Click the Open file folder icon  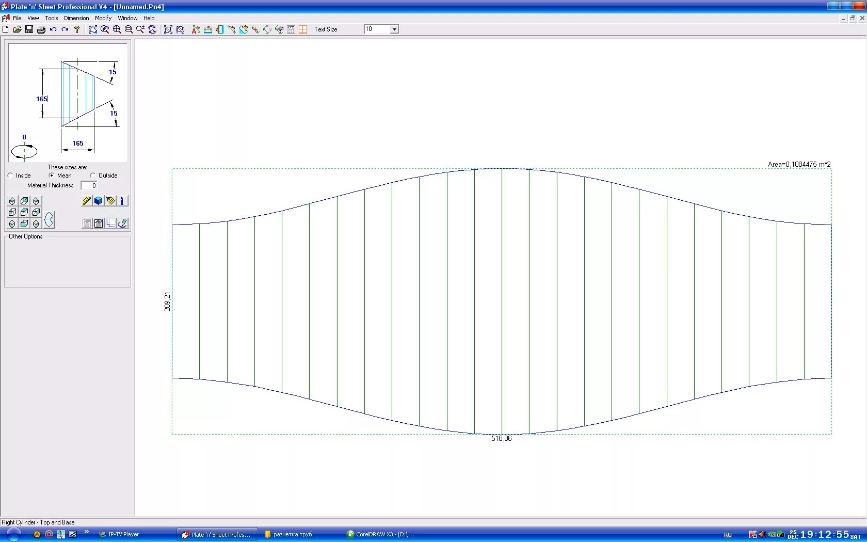click(x=17, y=29)
